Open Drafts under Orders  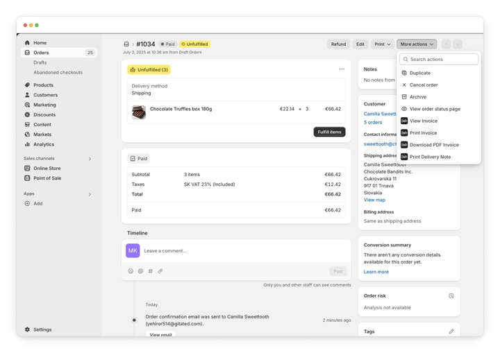40,62
